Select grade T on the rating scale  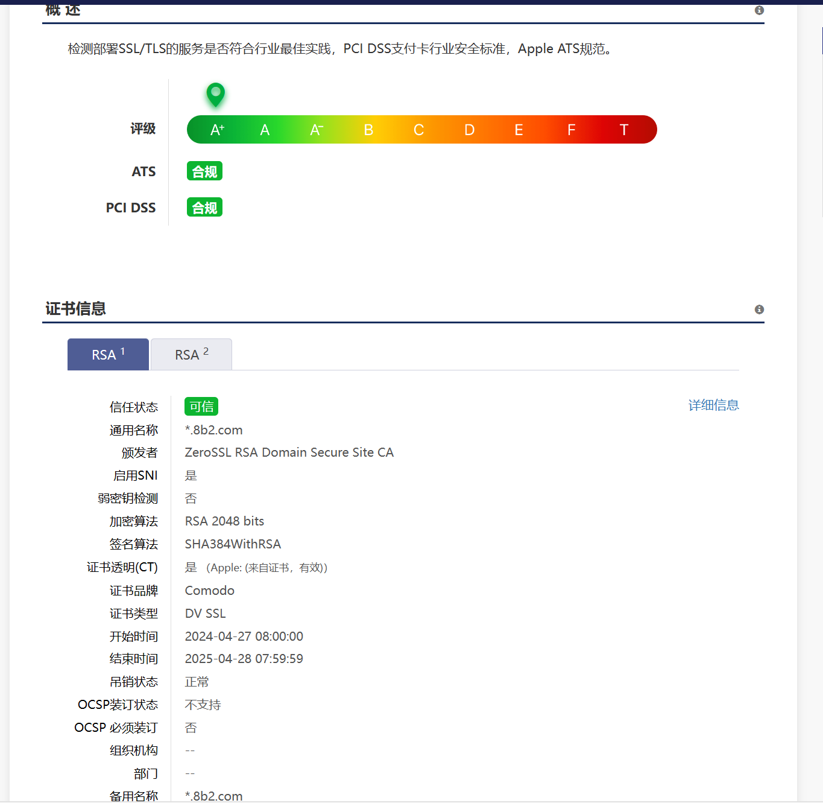(x=623, y=129)
